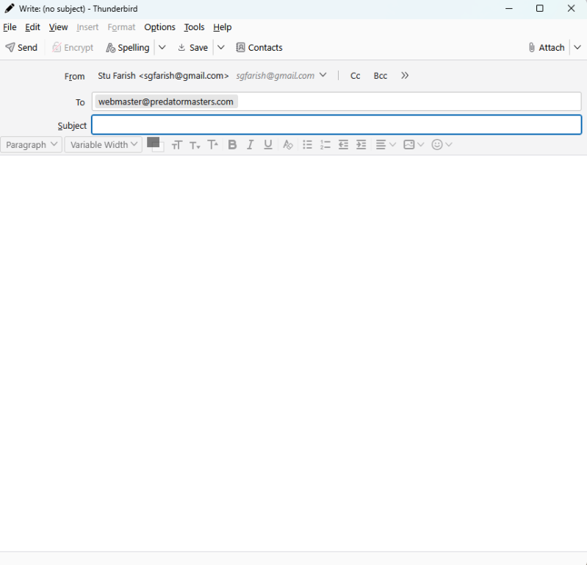Image resolution: width=587 pixels, height=565 pixels.
Task: Click the Subject input field
Action: [x=336, y=125]
